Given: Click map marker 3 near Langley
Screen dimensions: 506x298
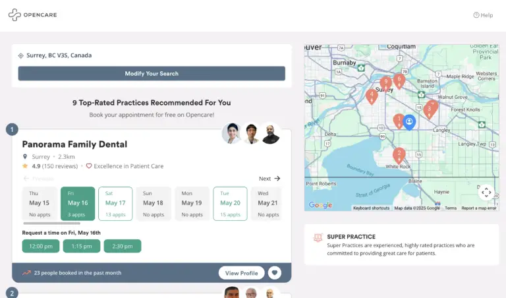Looking at the screenshot, I should 430,111.
